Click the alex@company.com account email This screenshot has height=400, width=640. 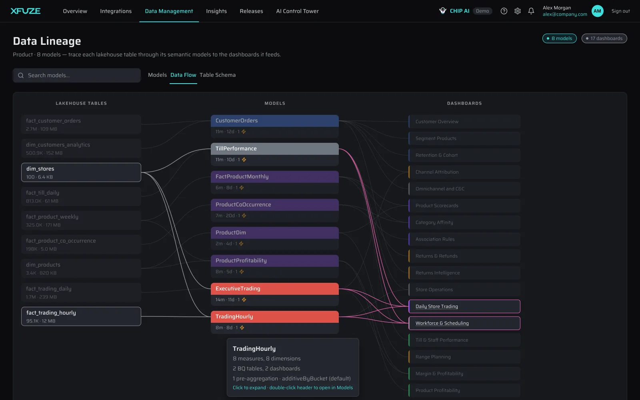click(565, 14)
